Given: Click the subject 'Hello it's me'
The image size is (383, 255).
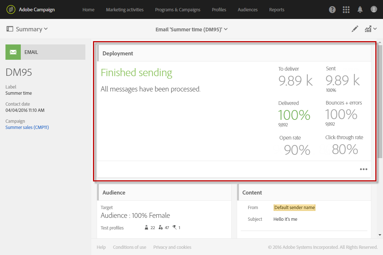Looking at the screenshot, I should (x=285, y=219).
